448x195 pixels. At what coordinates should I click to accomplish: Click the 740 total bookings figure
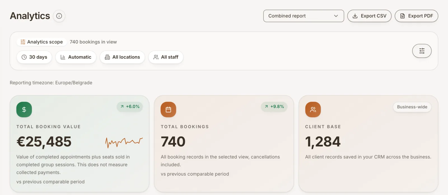(x=173, y=142)
